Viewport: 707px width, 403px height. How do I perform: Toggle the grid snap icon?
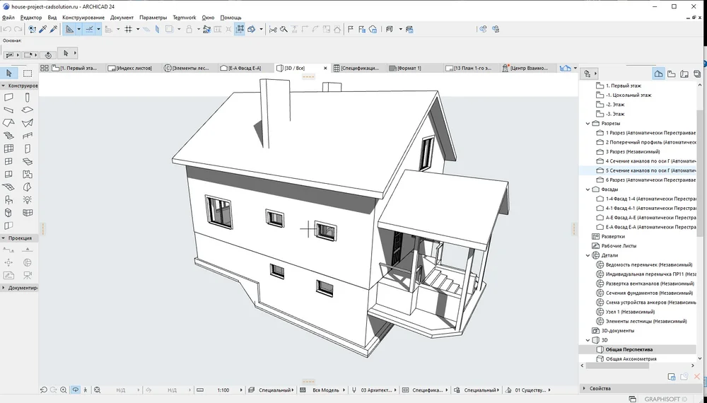[128, 30]
